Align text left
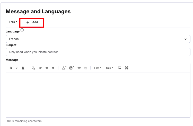193x126 pixels. tap(40, 68)
